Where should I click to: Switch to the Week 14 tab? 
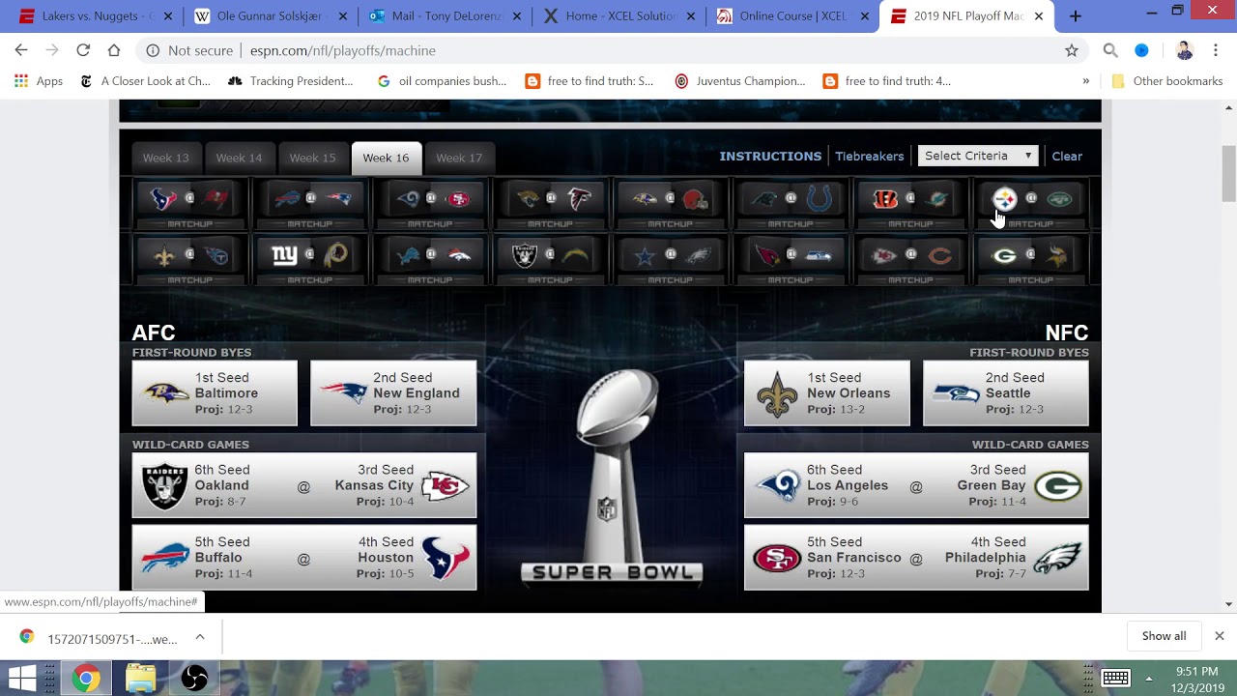click(x=239, y=158)
